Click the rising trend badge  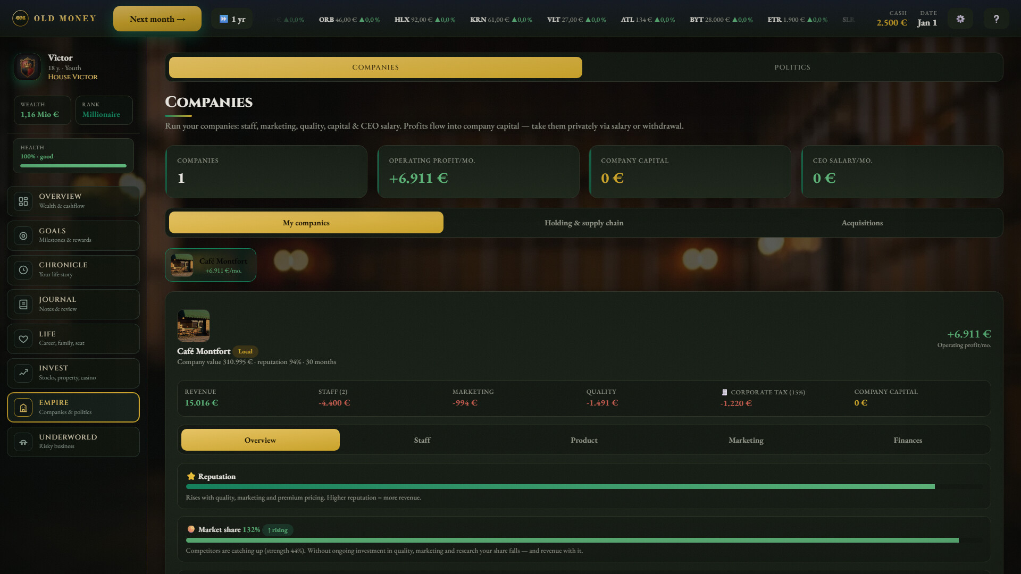[x=278, y=530]
